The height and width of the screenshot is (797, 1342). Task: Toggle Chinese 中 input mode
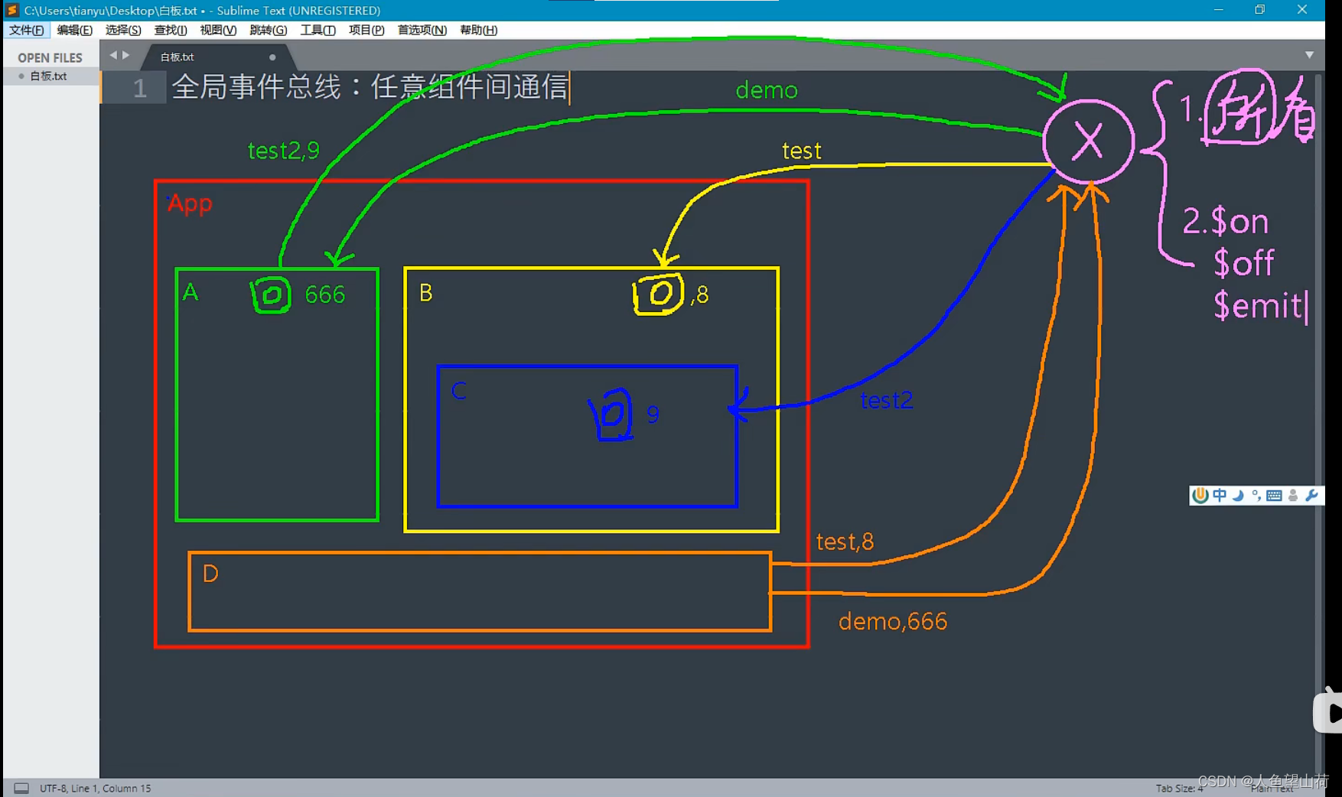pyautogui.click(x=1220, y=495)
